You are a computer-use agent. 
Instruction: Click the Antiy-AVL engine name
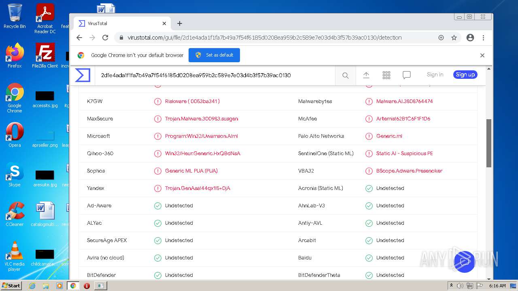coord(310,223)
